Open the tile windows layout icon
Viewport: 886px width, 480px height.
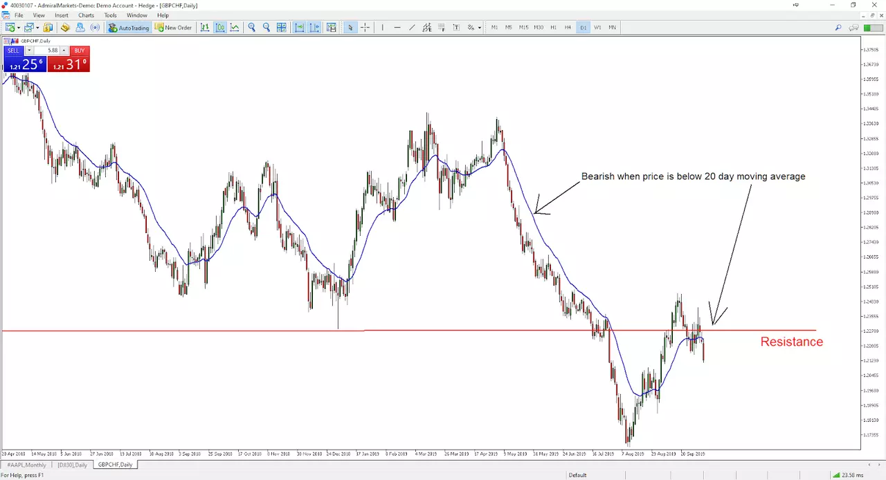tap(282, 28)
